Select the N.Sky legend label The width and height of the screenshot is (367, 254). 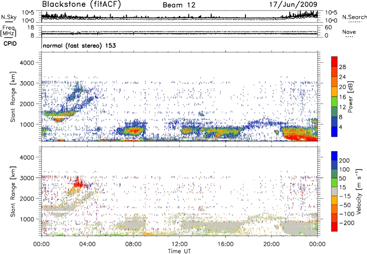click(9, 17)
